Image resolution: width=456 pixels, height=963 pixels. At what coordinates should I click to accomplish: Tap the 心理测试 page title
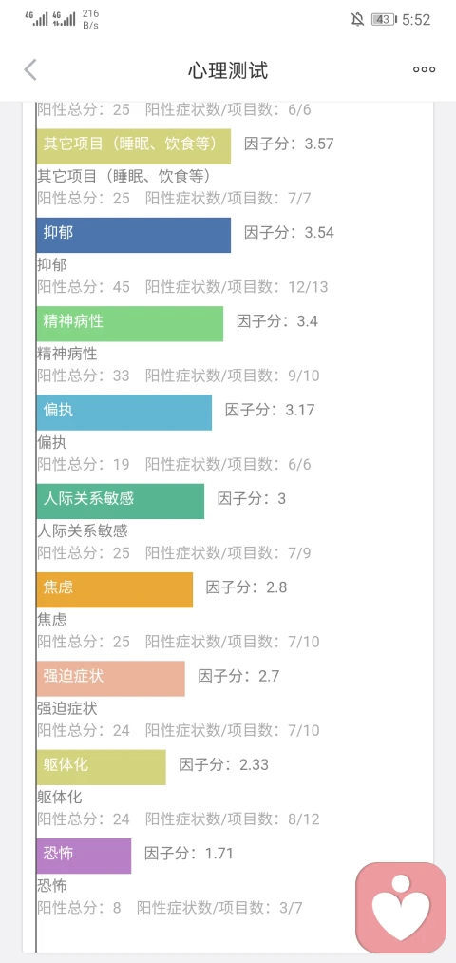[228, 70]
